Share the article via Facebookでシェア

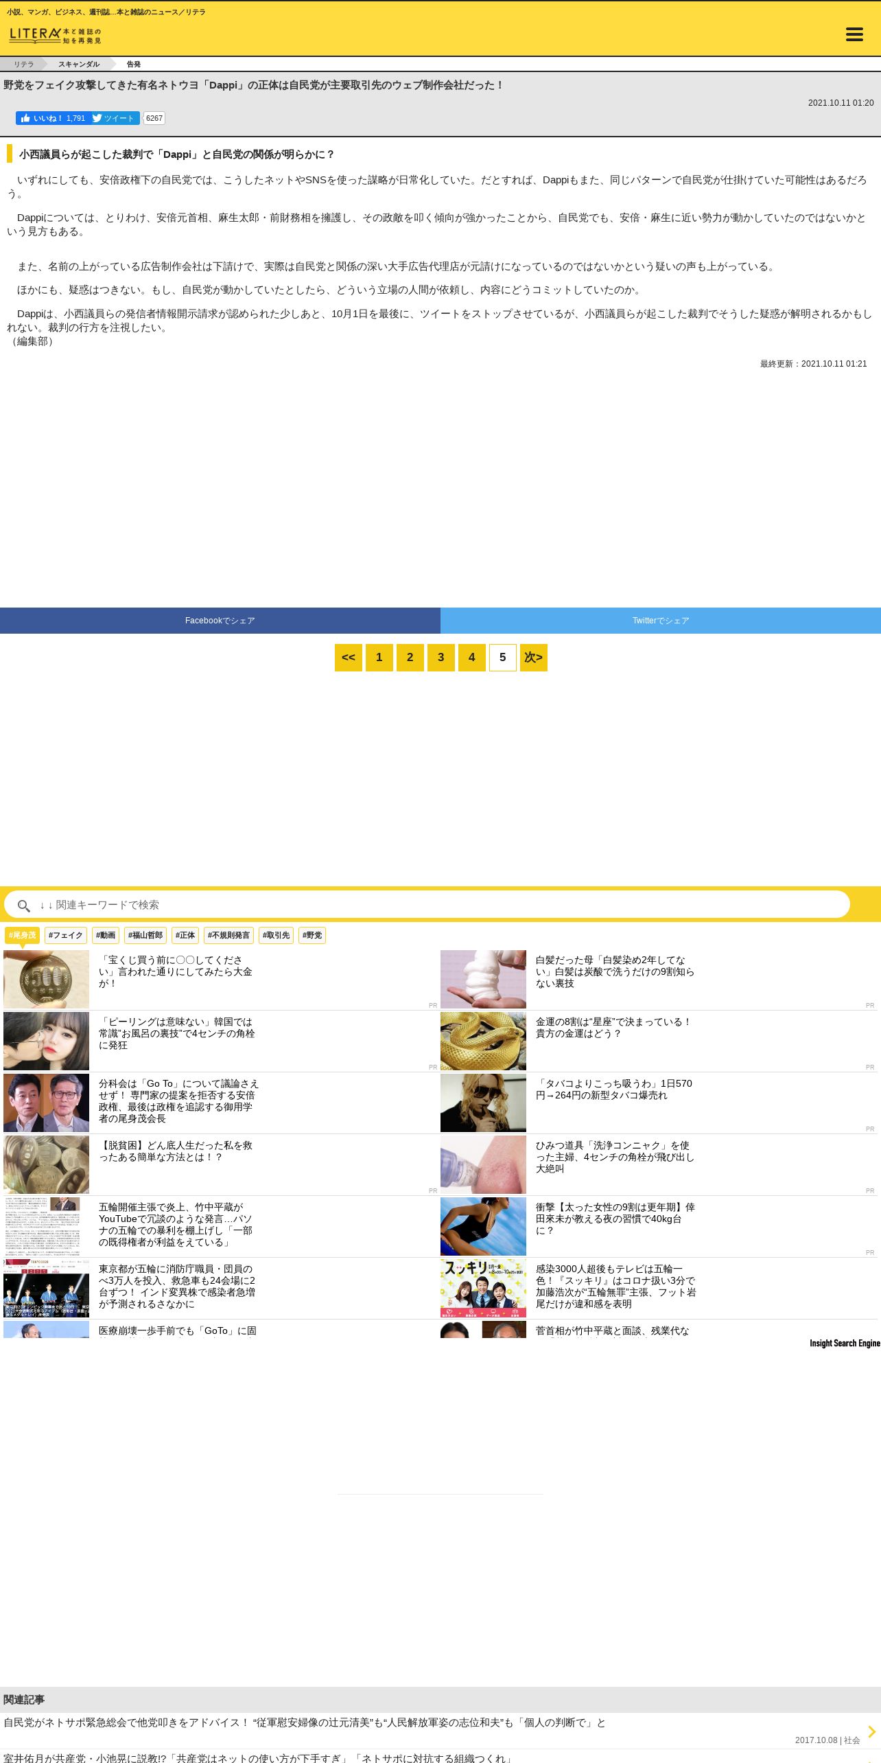click(x=220, y=621)
